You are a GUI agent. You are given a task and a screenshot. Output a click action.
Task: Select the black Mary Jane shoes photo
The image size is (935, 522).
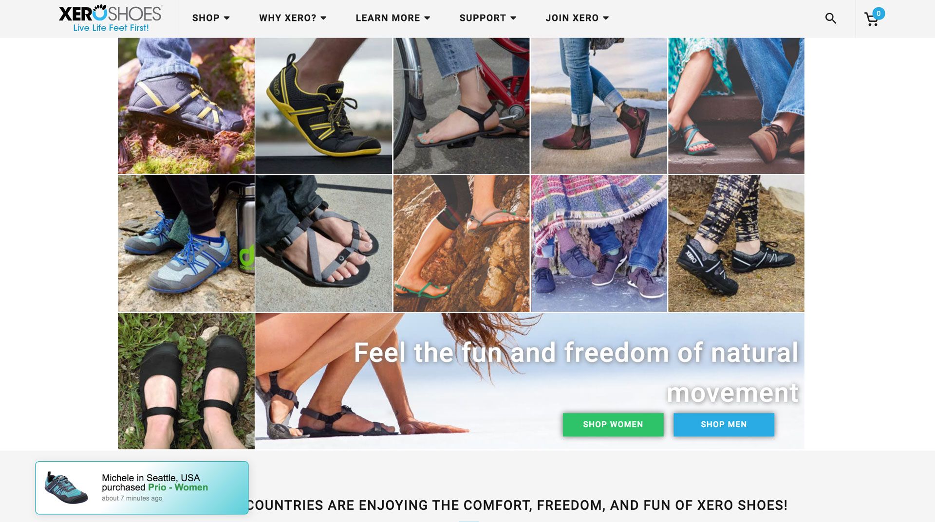point(186,381)
